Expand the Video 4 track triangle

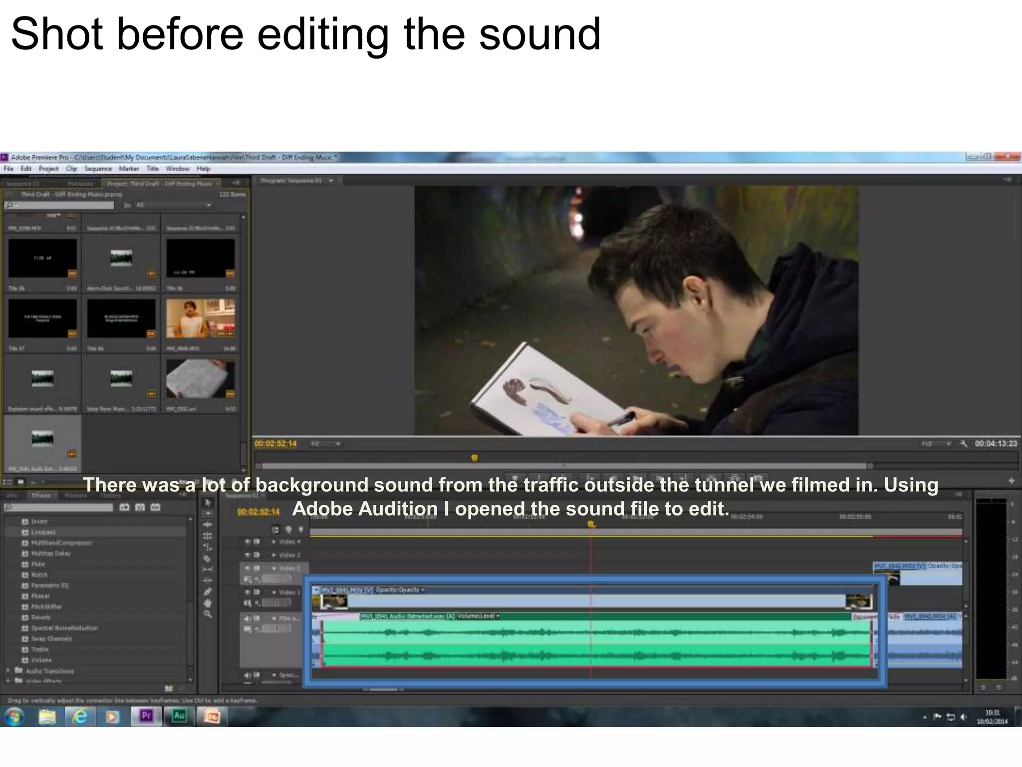(x=274, y=542)
